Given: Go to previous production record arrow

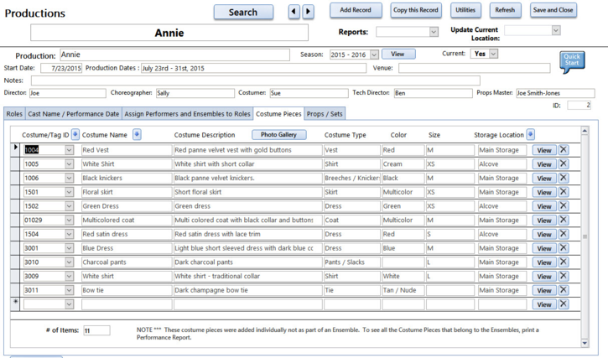Looking at the screenshot, I should pos(294,12).
